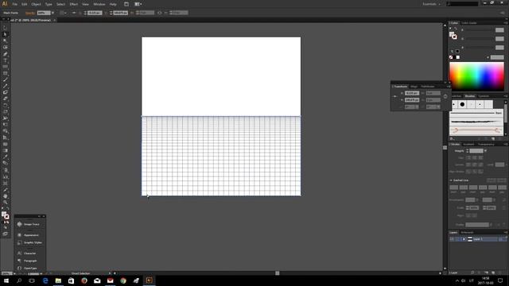Image resolution: width=509 pixels, height=286 pixels.
Task: Open the Object menu
Action: coord(36,4)
